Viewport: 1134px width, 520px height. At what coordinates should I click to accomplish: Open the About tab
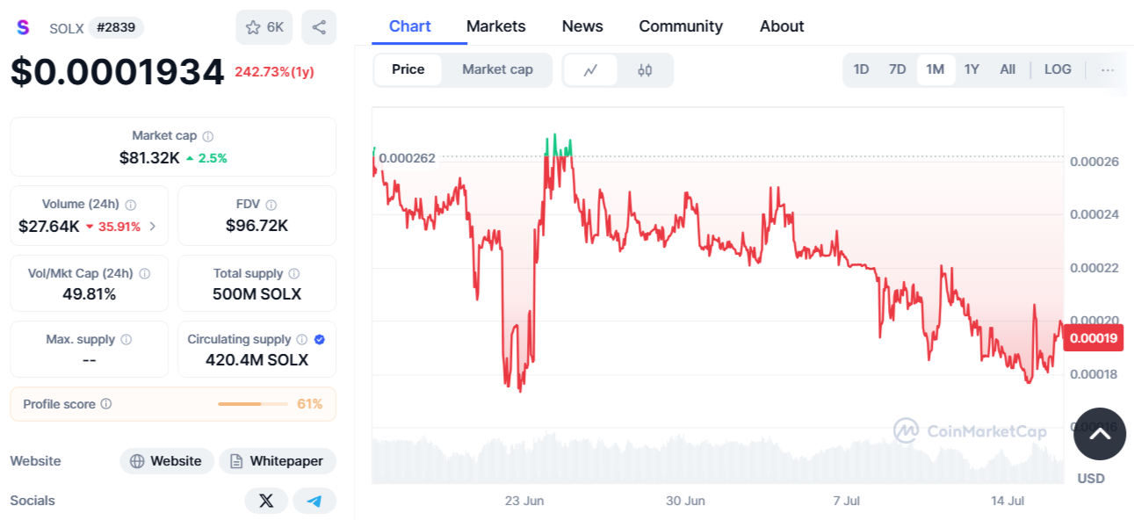coord(782,26)
